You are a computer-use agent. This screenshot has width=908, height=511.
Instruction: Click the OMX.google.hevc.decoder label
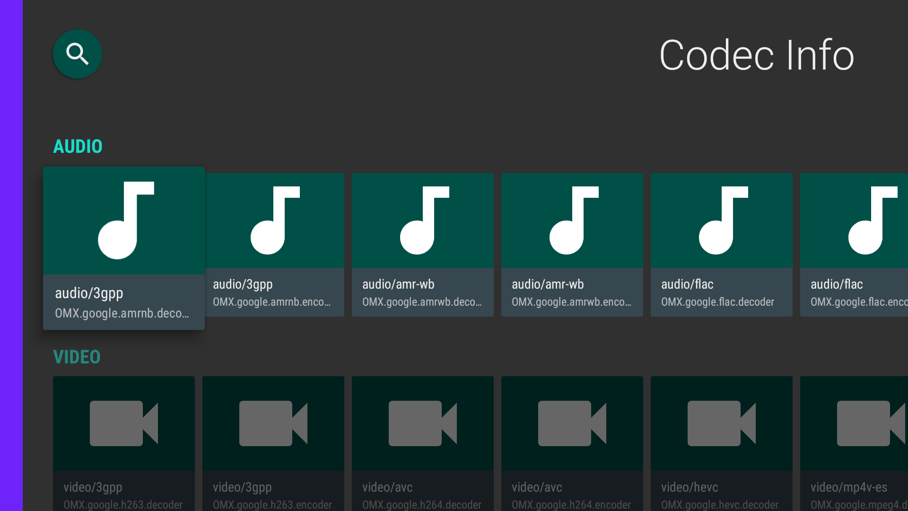coord(720,504)
